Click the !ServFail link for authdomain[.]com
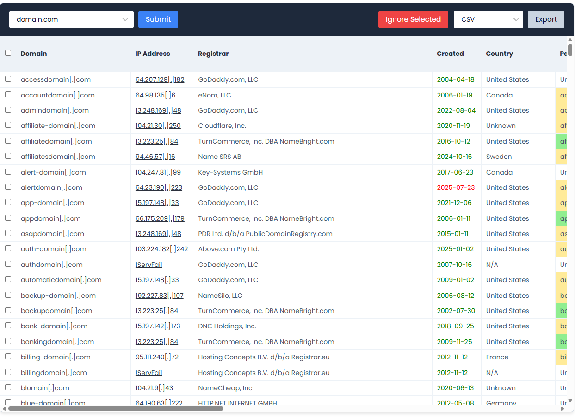This screenshot has height=417, width=575. point(148,264)
